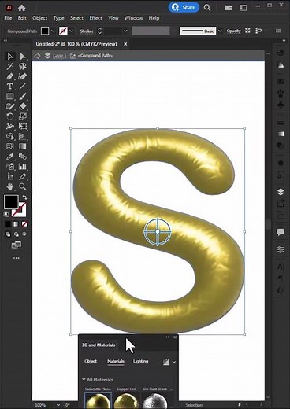
Task: Open the Comments panel icon
Action: coord(281,232)
